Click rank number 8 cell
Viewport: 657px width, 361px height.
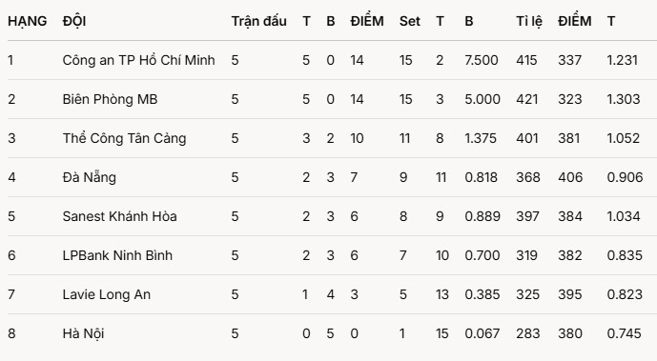pos(11,333)
